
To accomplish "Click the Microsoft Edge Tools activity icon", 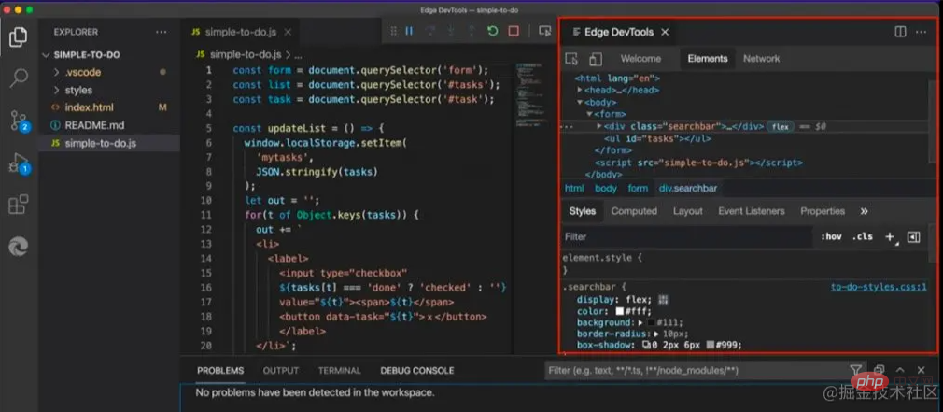I will click(19, 246).
